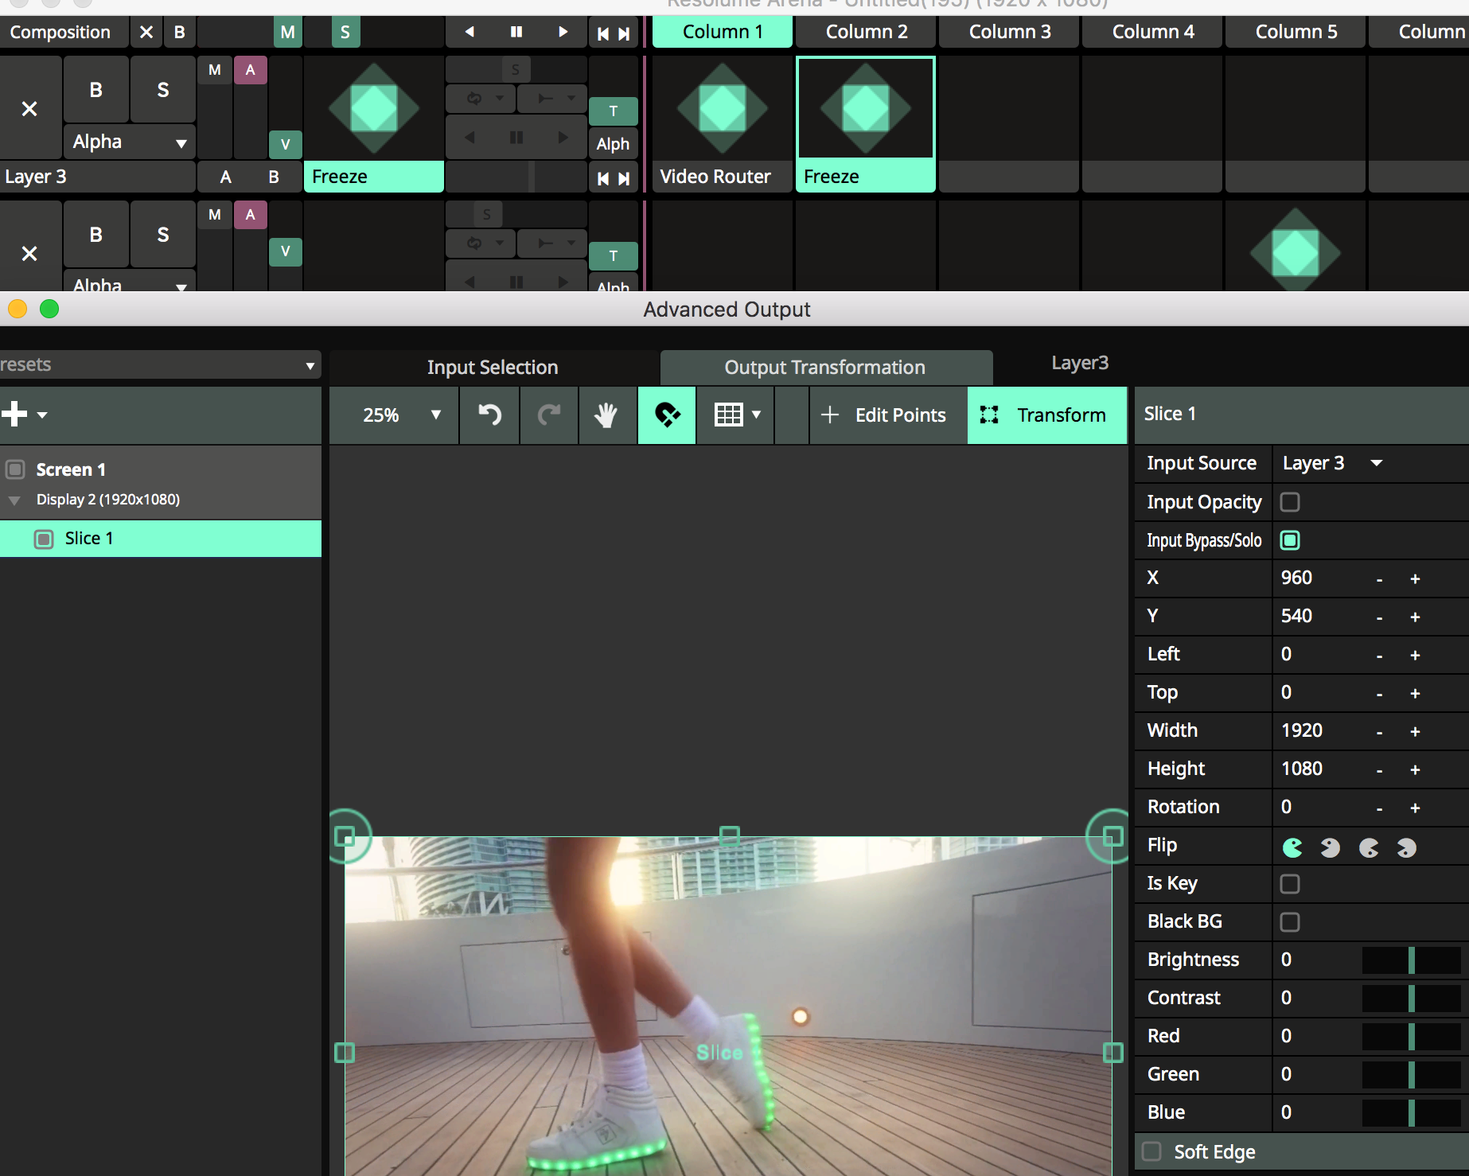Click the redo arrow icon
This screenshot has height=1176, width=1469.
click(549, 415)
